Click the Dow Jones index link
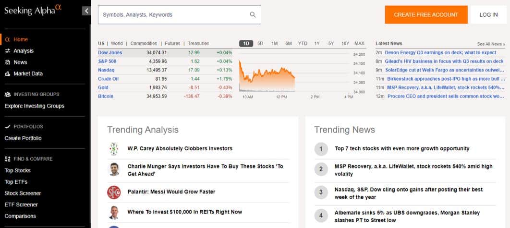Viewport: 510px width, 228px height. point(110,52)
